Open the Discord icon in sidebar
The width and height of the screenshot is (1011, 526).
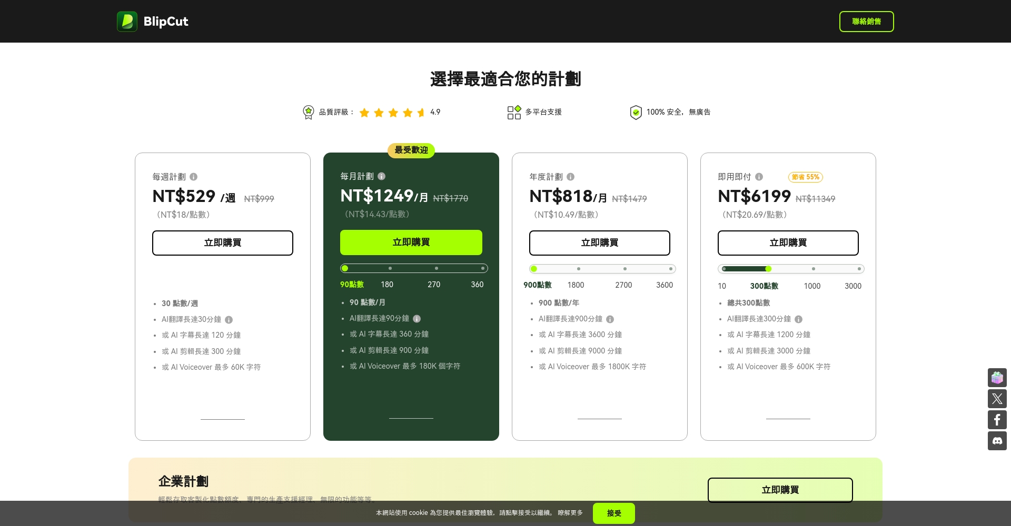997,441
